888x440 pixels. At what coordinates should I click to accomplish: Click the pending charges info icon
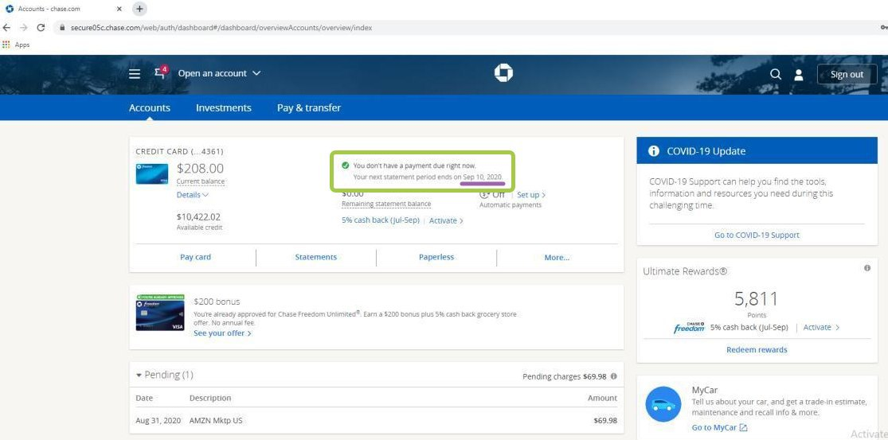pos(614,376)
